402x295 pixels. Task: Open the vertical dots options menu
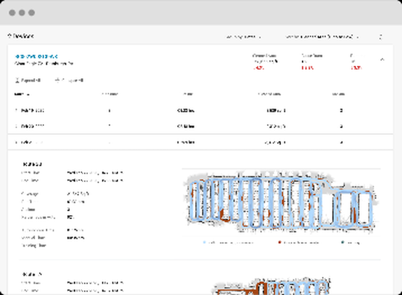381,37
